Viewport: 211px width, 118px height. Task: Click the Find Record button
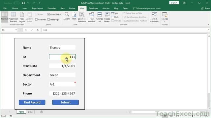point(32,102)
